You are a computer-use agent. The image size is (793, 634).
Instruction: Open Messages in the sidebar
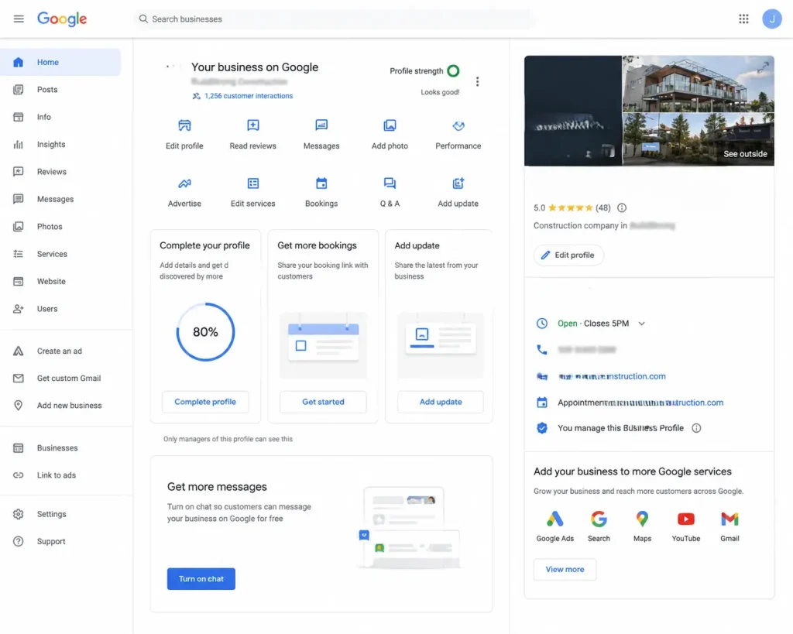[x=60, y=199]
